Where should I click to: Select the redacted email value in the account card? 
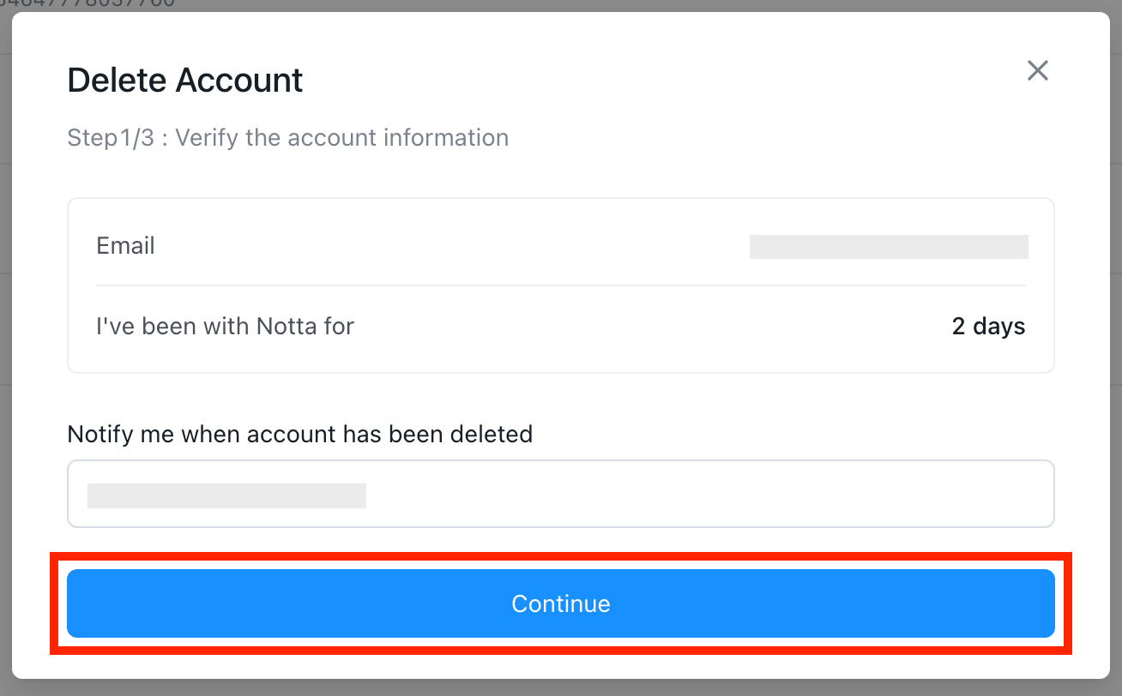coord(888,246)
